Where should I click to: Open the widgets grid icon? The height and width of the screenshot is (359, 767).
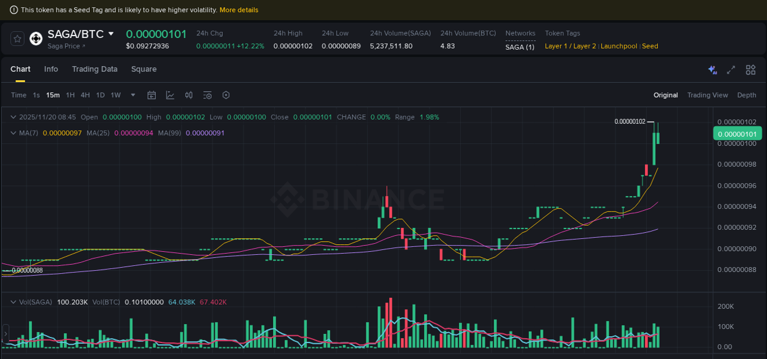pos(750,70)
